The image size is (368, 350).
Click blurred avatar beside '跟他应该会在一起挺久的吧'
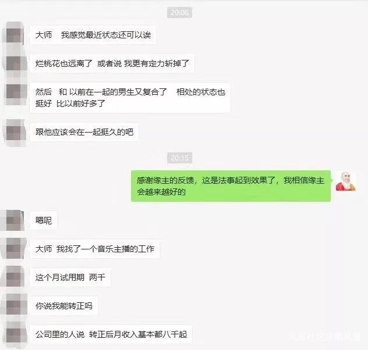pos(15,133)
